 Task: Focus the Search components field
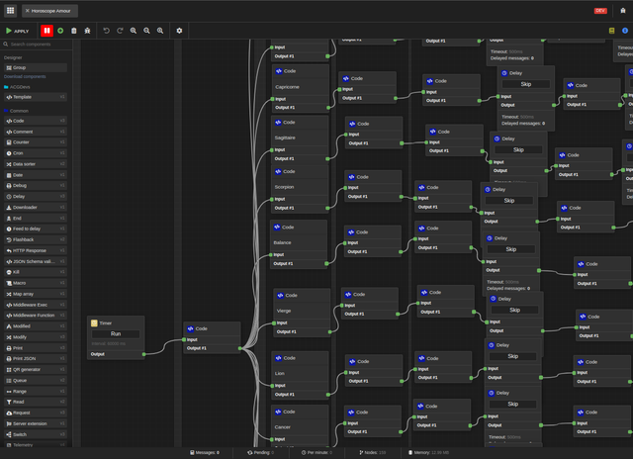[x=37, y=45]
